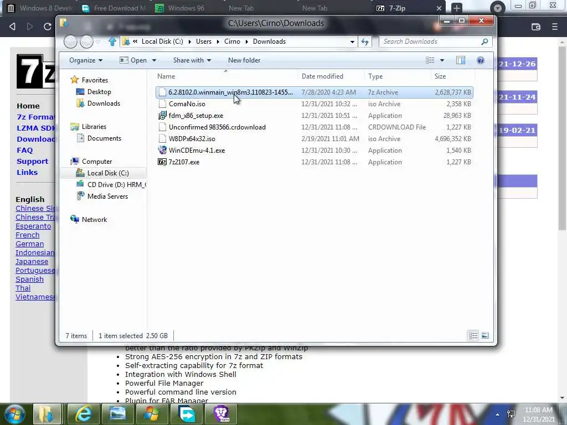Screen dimensions: 567x425
Task: Show hidden tray icons arrow
Action: point(498,414)
